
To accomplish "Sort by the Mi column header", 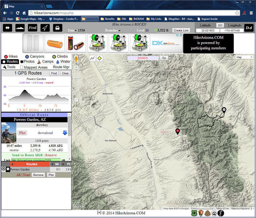I will [55, 164].
